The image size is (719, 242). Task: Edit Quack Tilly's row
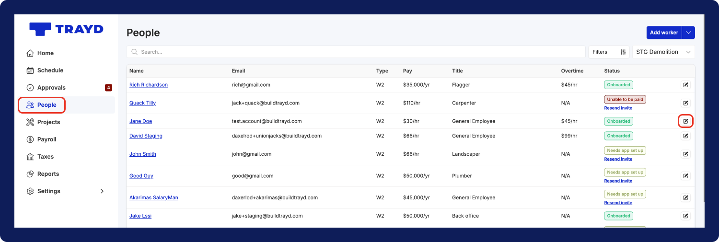pos(685,103)
